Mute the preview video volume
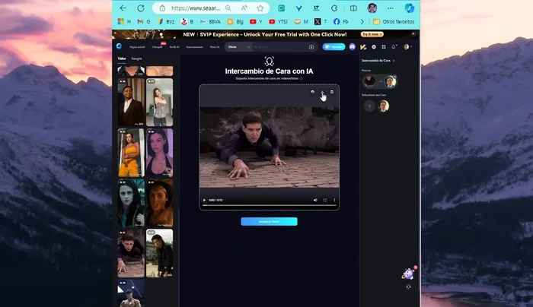This screenshot has height=307, width=533. [315, 200]
